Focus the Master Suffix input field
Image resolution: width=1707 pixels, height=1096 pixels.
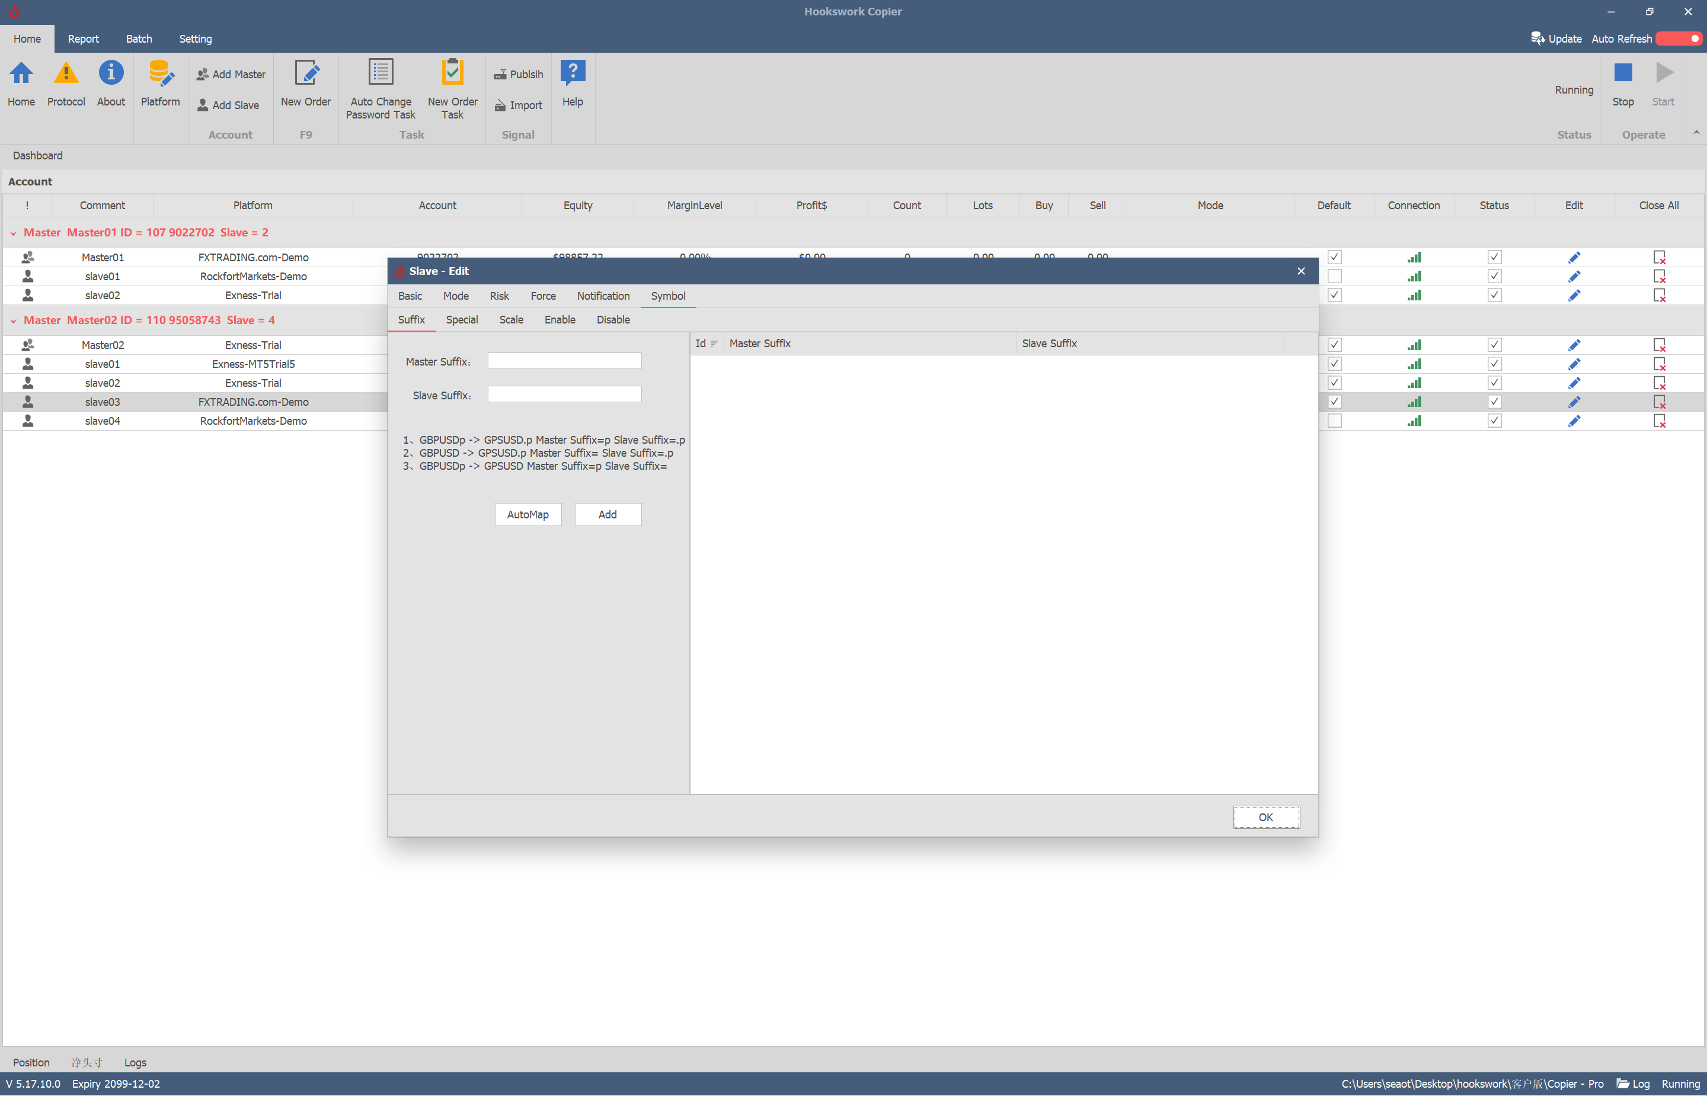point(564,361)
